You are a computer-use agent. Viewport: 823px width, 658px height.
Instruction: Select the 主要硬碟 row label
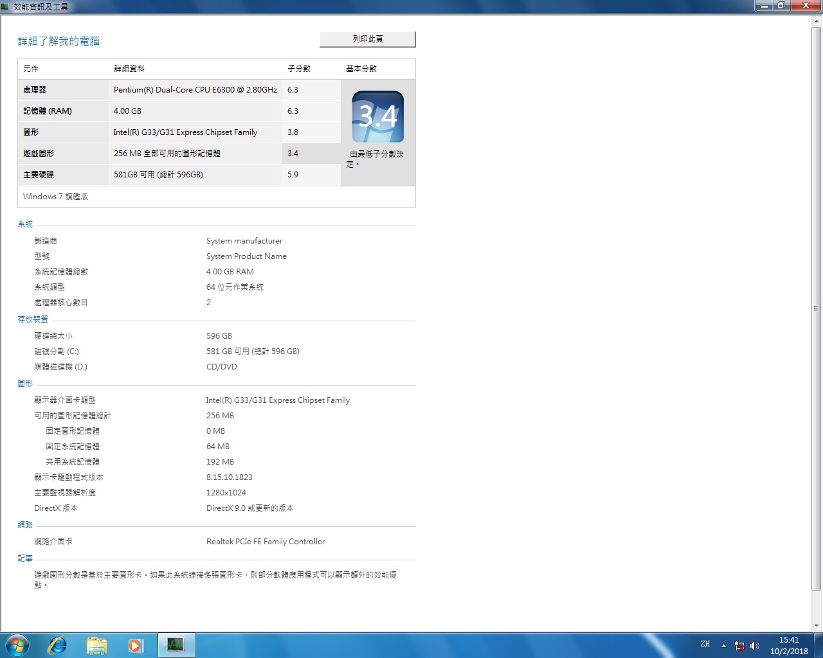39,175
